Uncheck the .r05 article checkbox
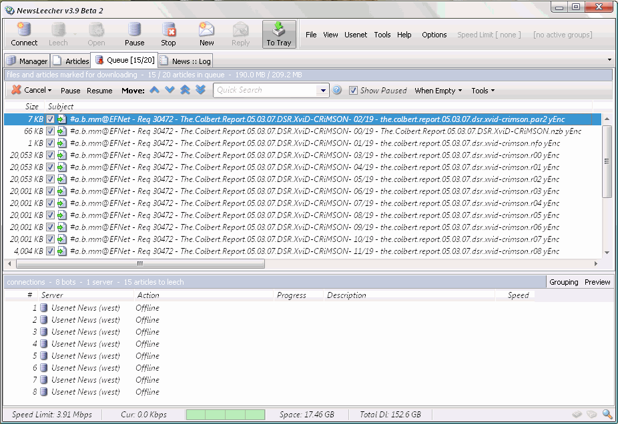 tap(51, 215)
